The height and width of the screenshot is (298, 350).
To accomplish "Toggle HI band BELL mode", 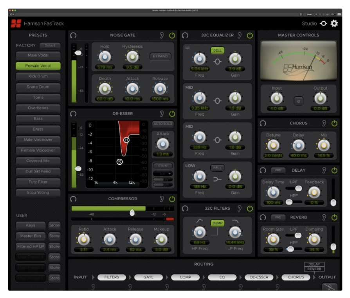I will point(217,50).
